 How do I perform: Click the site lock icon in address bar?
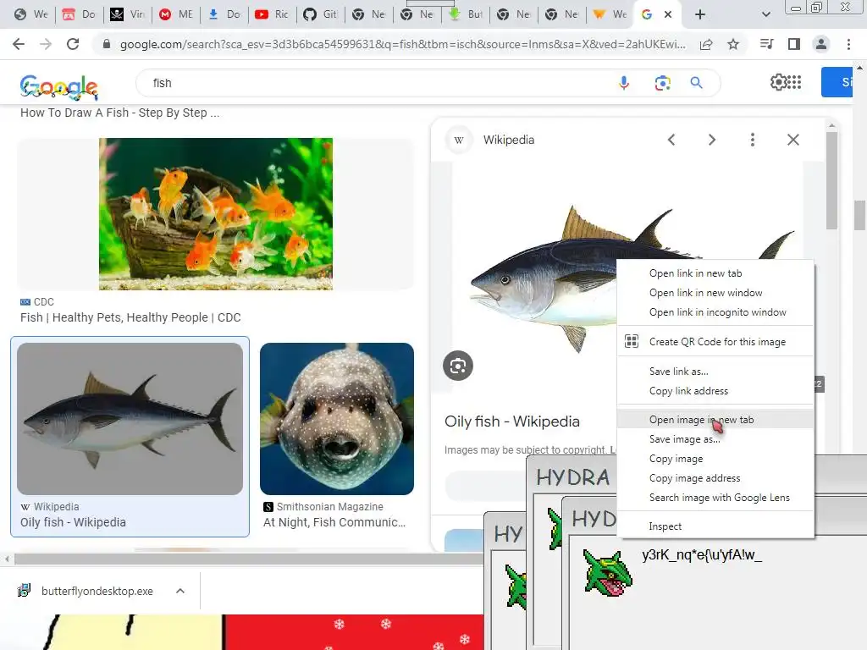click(107, 44)
